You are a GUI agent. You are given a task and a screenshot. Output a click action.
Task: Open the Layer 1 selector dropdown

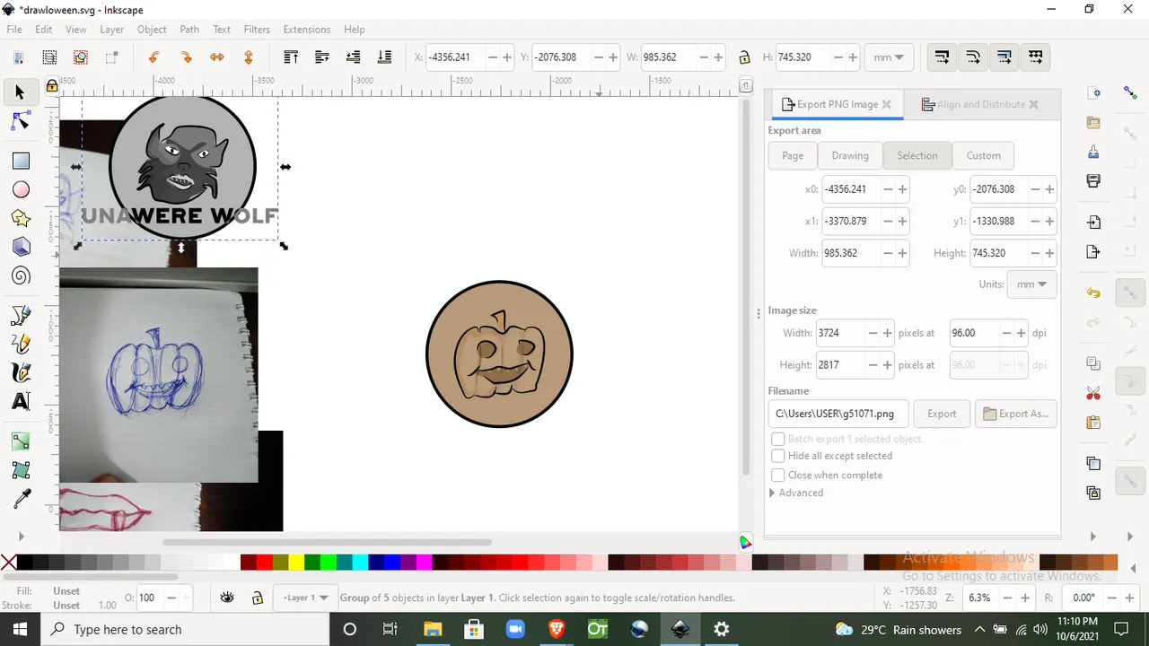coord(306,598)
